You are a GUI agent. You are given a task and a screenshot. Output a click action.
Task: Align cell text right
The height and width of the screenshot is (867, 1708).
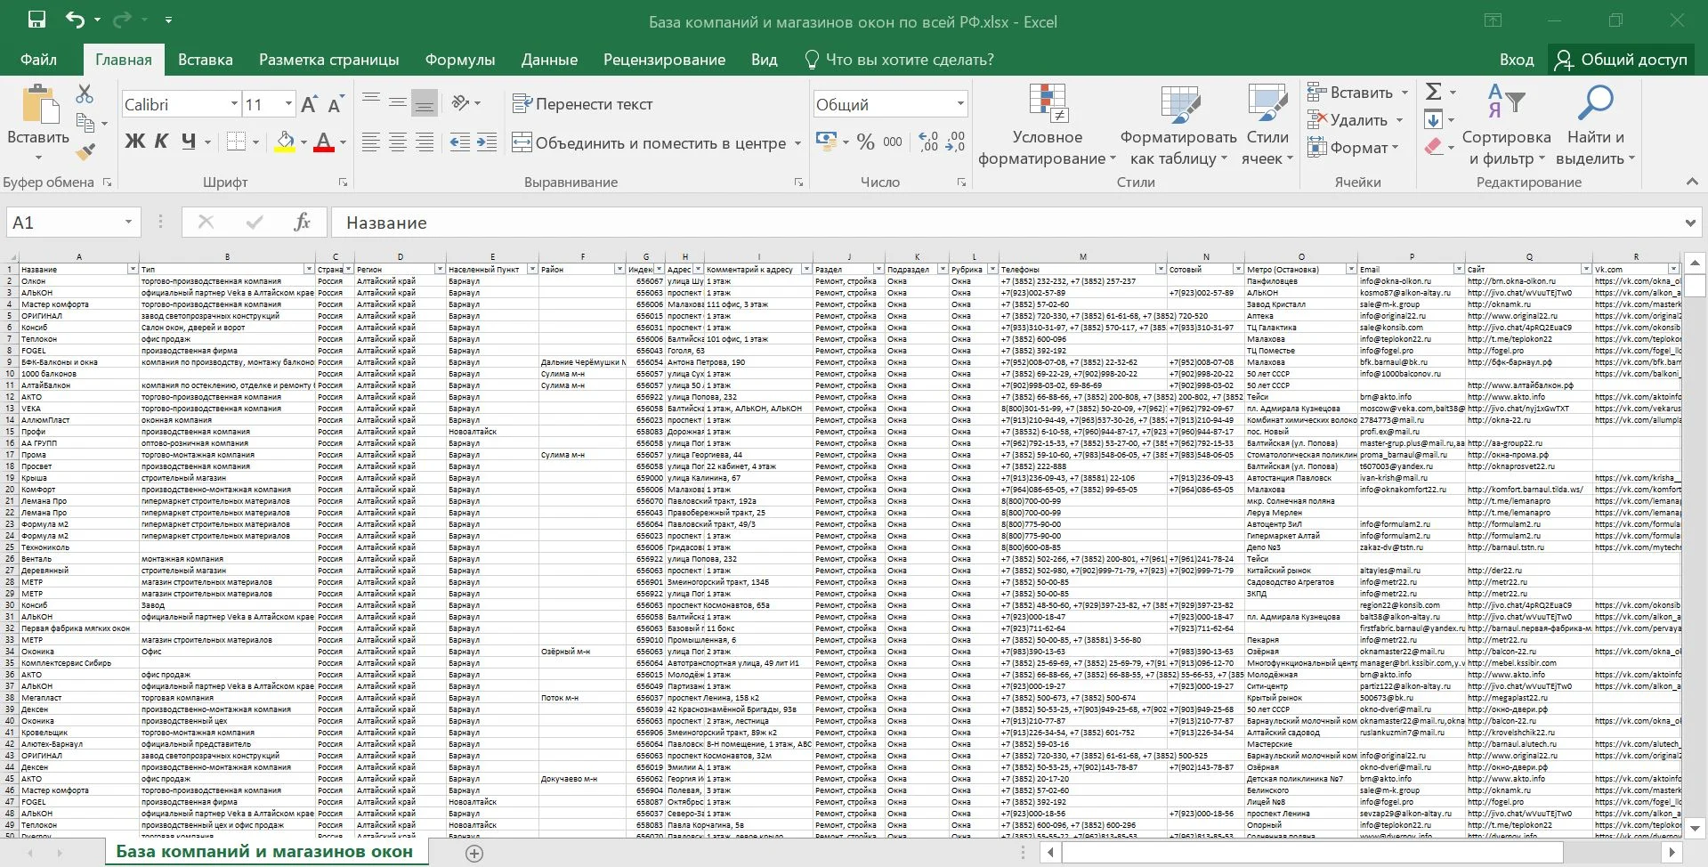[x=425, y=142]
